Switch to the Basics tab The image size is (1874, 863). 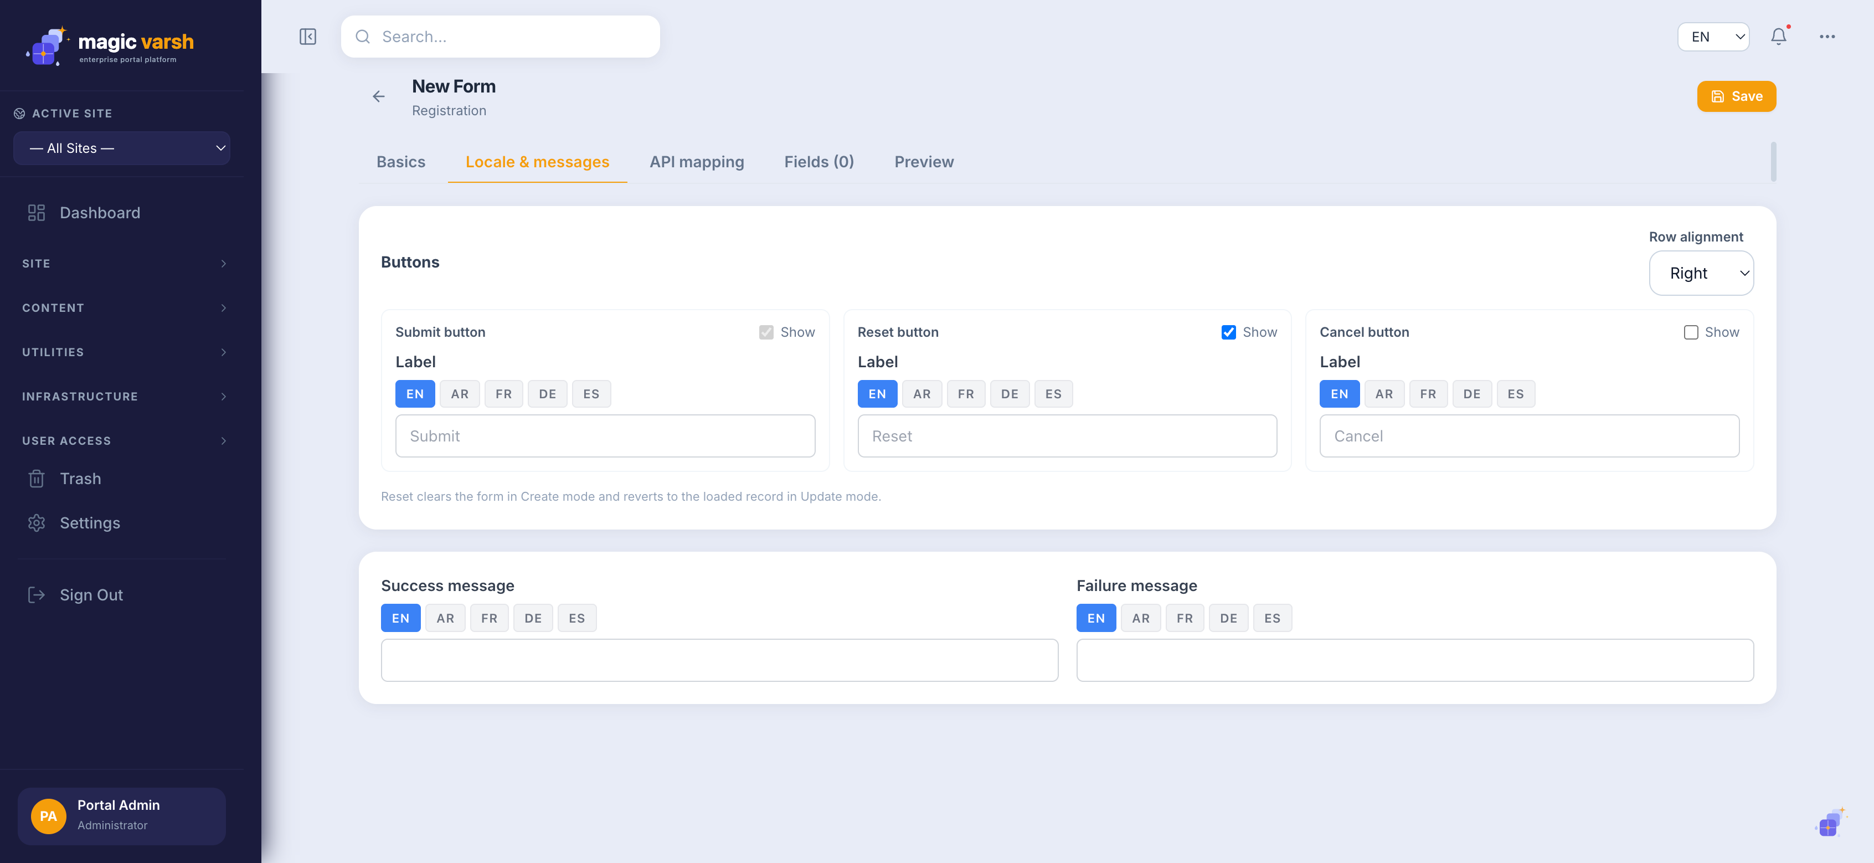(x=401, y=162)
